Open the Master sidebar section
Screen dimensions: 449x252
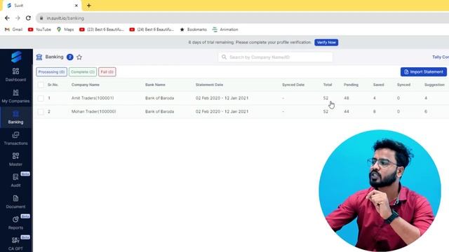click(15, 160)
